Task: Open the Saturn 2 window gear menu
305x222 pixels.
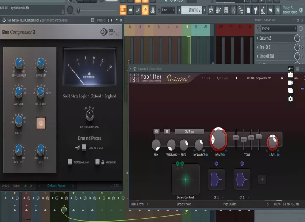Action: pyautogui.click(x=135, y=69)
